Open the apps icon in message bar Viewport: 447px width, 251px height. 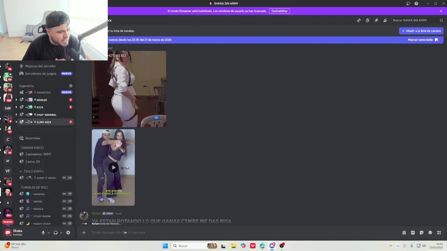(x=439, y=233)
